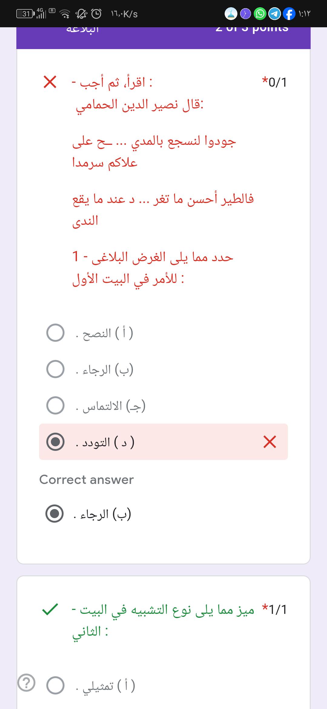Viewport: 327px width, 709px height.
Task: Tap the Wi-Fi signal status icon
Action: pos(64,14)
